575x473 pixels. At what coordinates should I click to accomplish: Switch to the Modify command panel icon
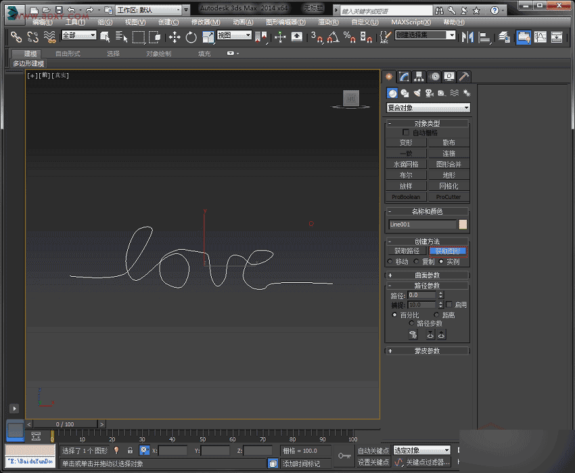(x=404, y=76)
